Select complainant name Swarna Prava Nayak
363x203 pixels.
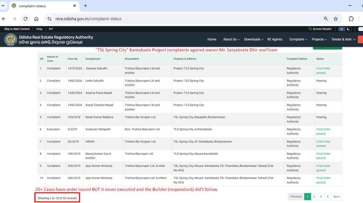[x=99, y=93]
